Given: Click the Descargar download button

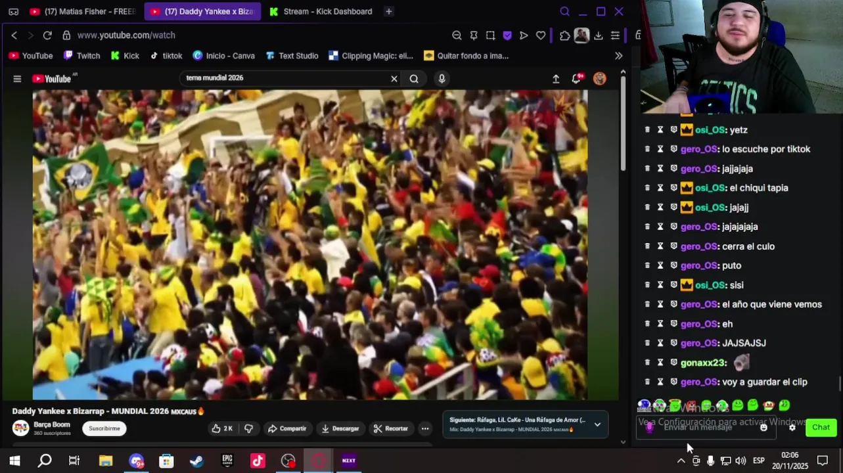Looking at the screenshot, I should 340,428.
